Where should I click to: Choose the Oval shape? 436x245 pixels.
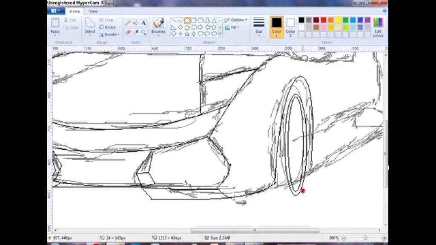click(187, 20)
